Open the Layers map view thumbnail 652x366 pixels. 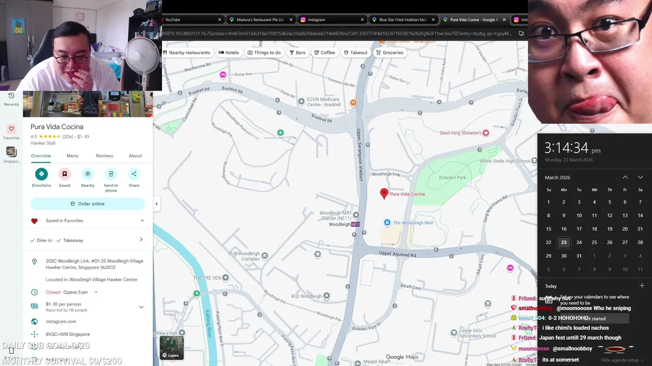coord(172,348)
